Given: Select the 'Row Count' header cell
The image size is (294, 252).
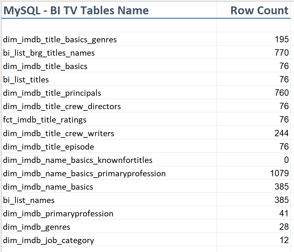Looking at the screenshot, I should (x=254, y=10).
